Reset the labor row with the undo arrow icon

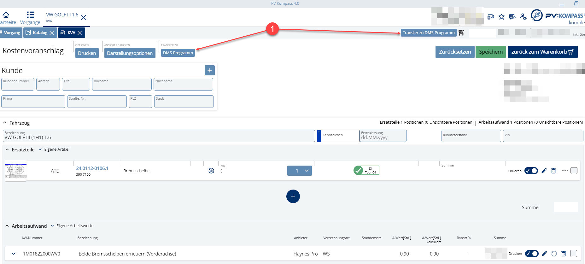click(554, 254)
